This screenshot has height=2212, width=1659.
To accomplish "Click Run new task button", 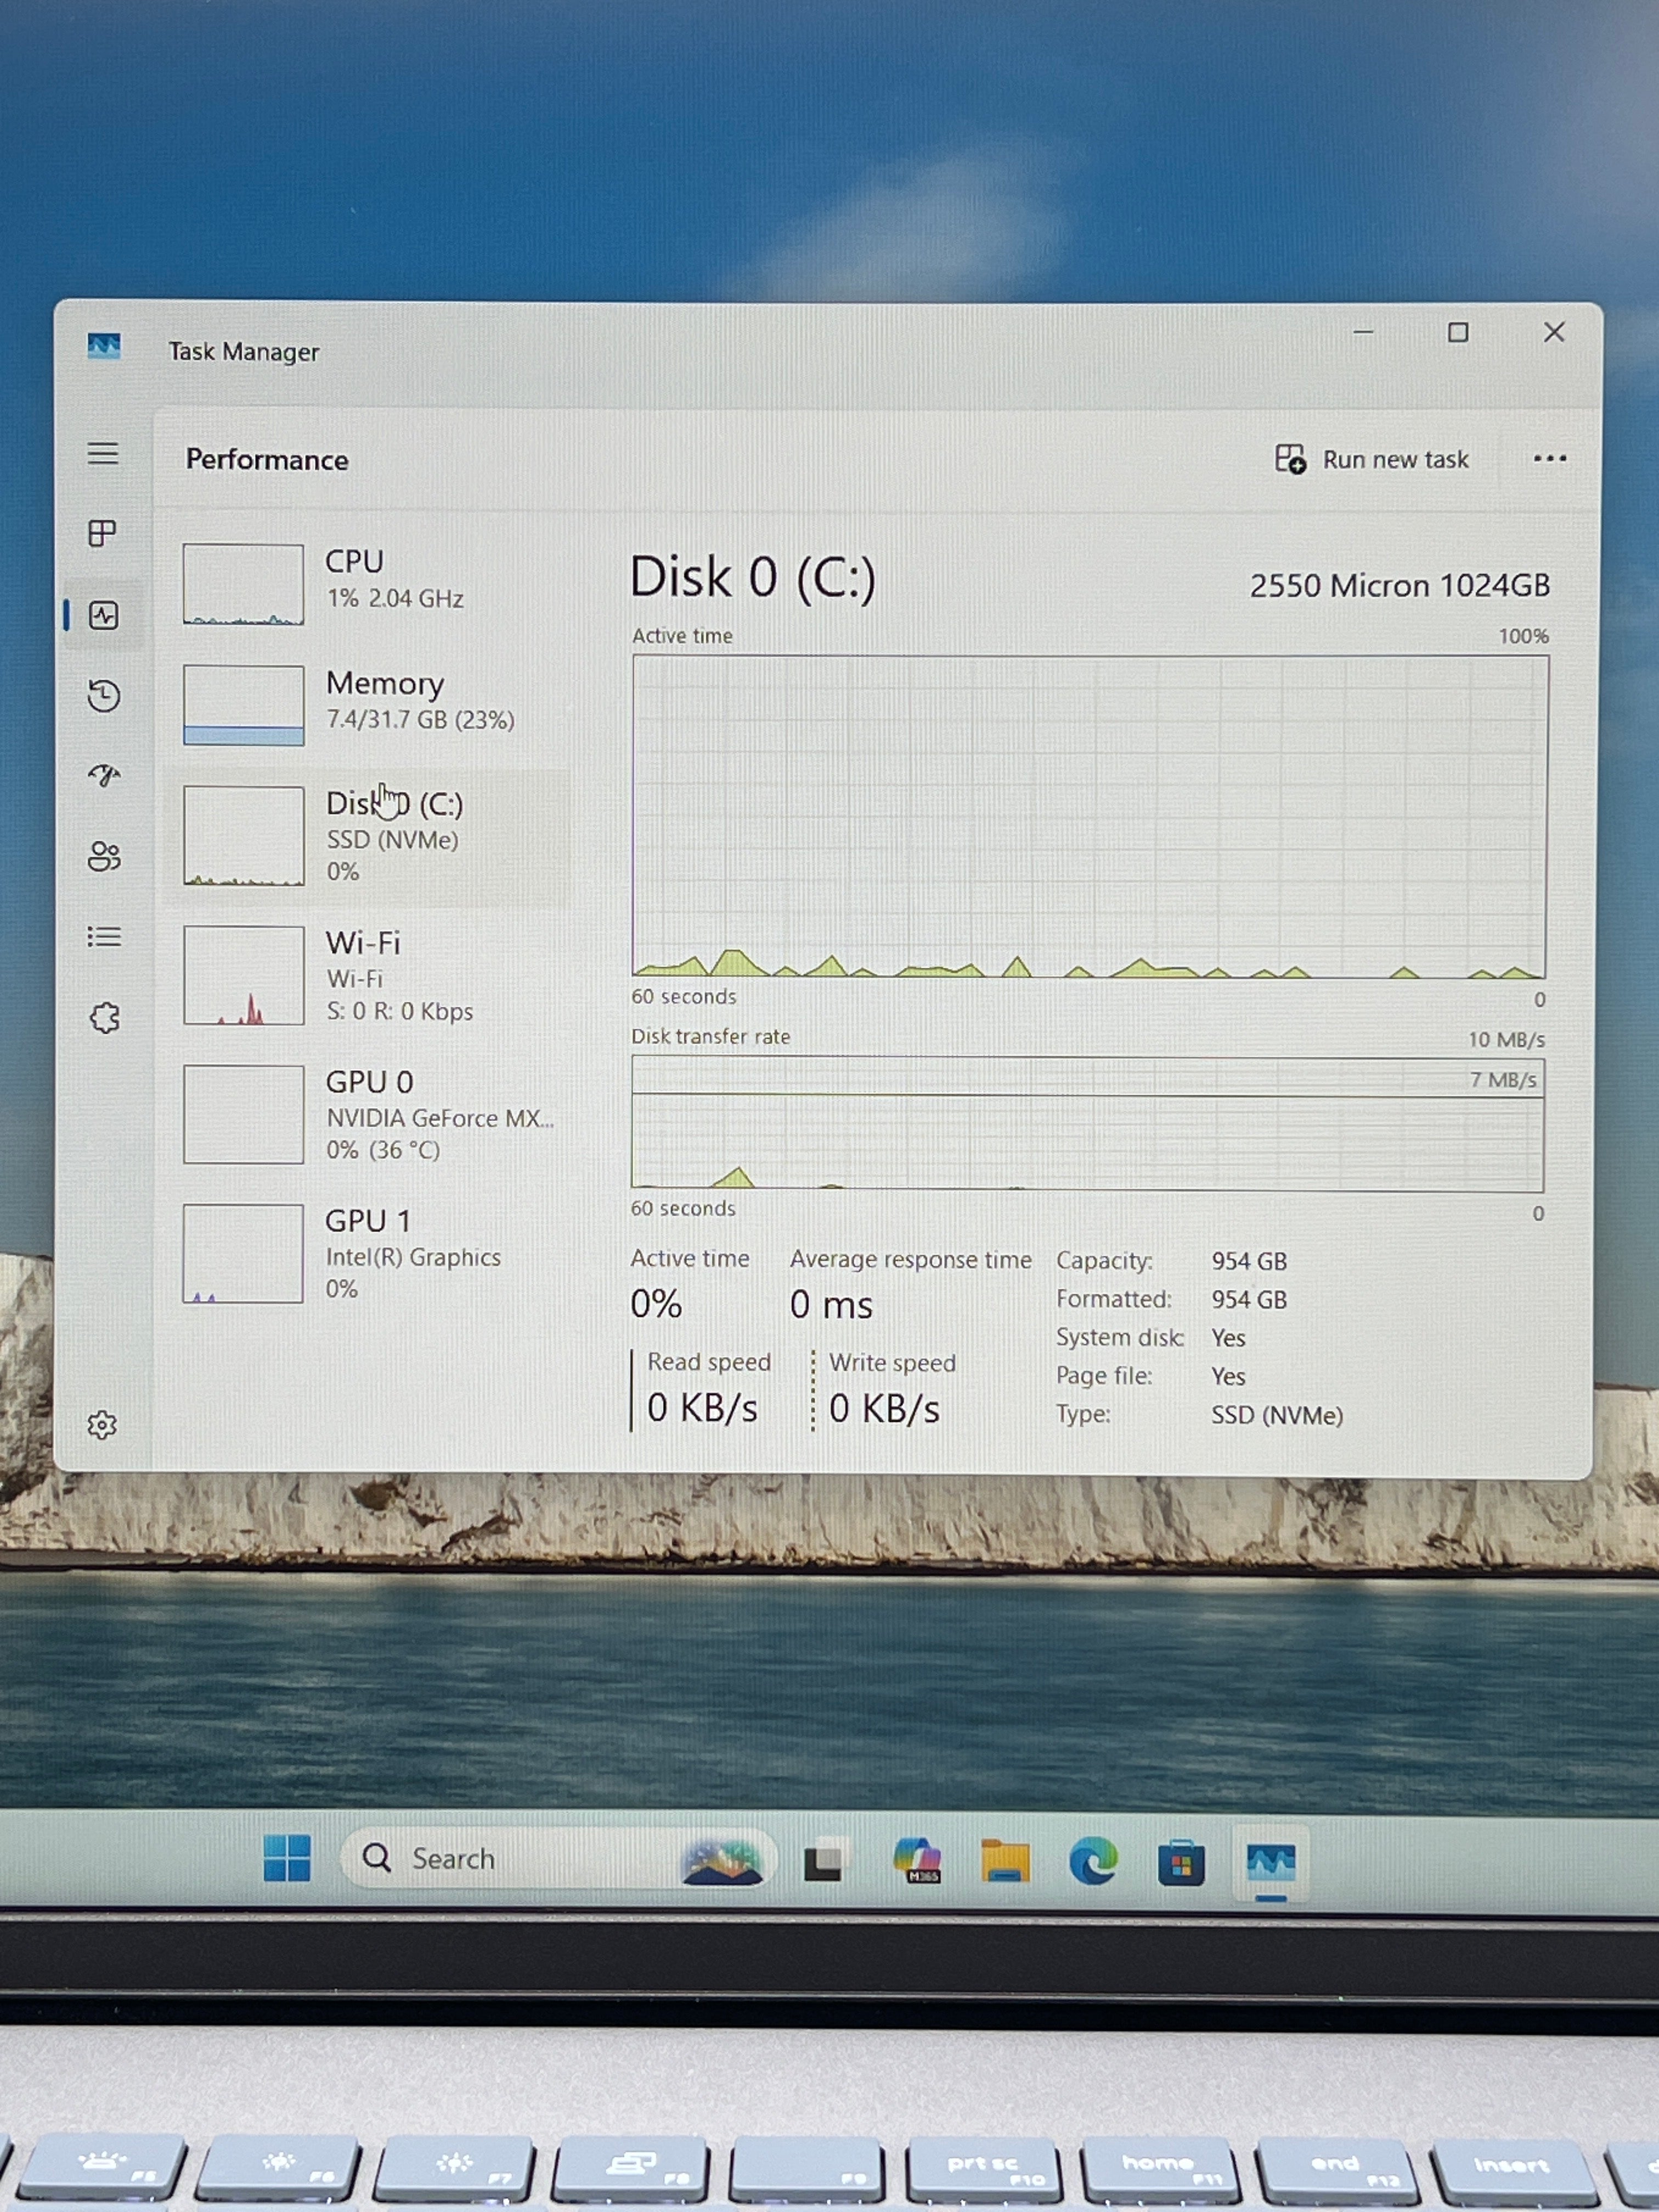I will [1372, 459].
